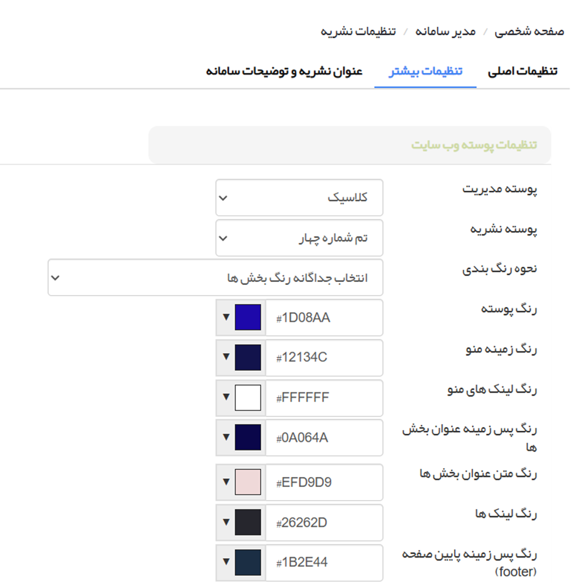Click the رنگ لینک ها hex input field

click(x=323, y=523)
